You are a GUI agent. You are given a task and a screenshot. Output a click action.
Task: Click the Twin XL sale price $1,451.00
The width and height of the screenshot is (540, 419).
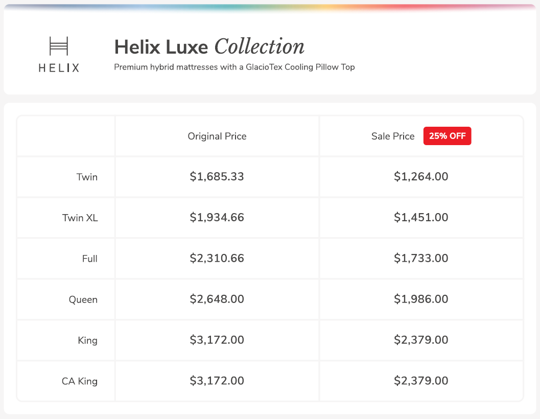pyautogui.click(x=421, y=218)
